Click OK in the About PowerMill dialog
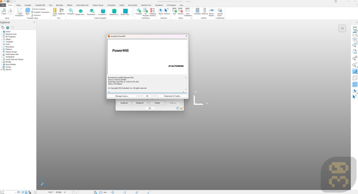 tap(147, 96)
